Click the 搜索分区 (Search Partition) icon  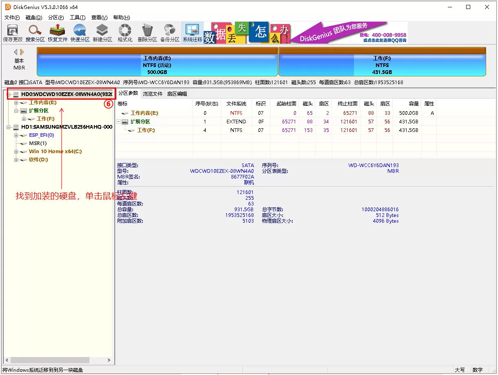click(x=35, y=33)
